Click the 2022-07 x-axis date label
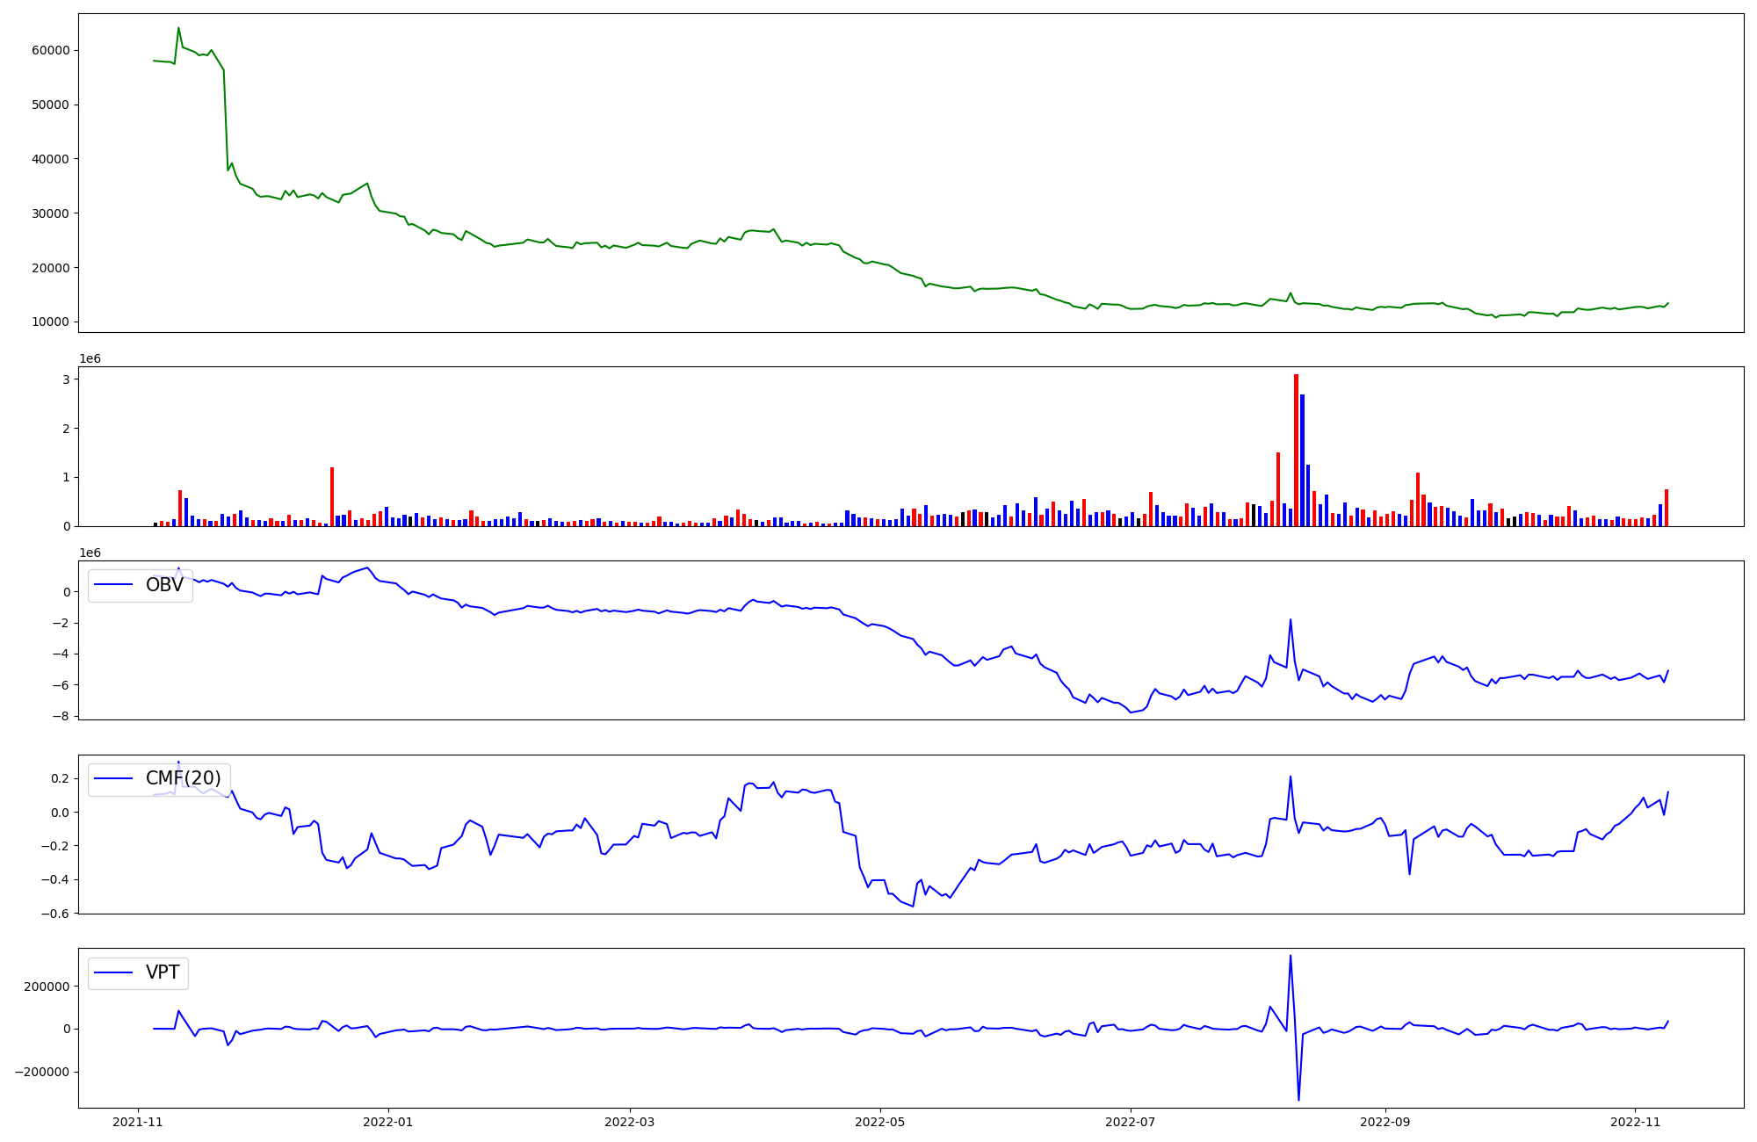 click(x=1130, y=1122)
